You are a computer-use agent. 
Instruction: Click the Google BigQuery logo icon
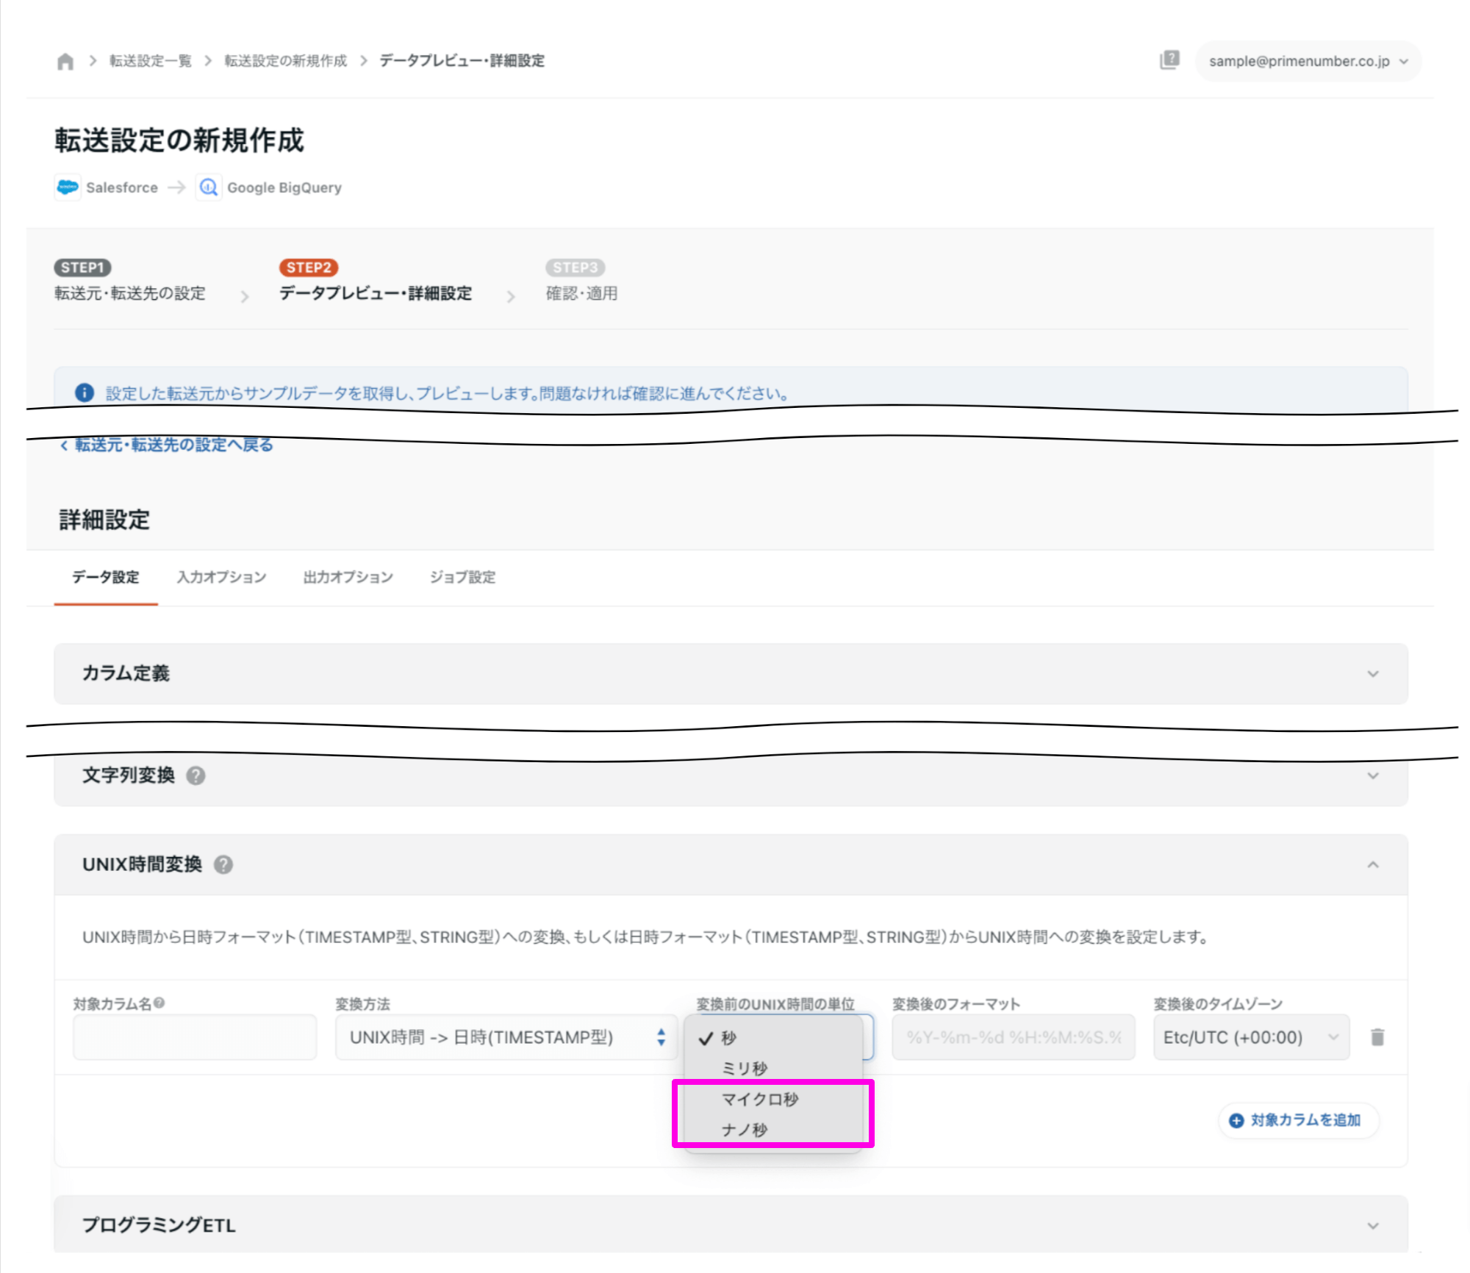pyautogui.click(x=209, y=187)
